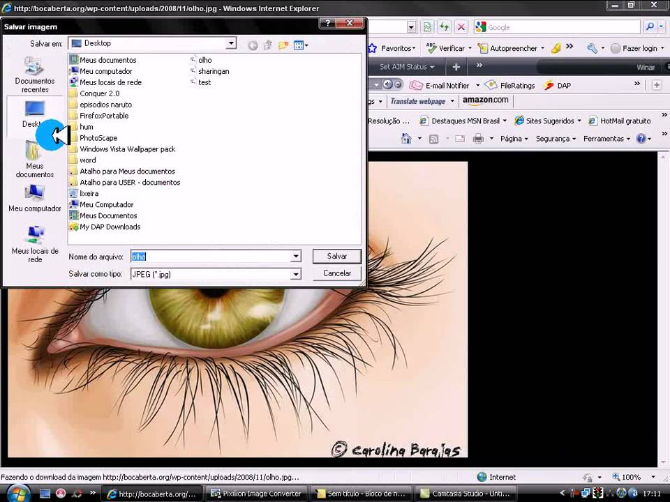This screenshot has width=670, height=502.
Task: Click the Read Mail icon in command bar
Action: pyautogui.click(x=460, y=139)
